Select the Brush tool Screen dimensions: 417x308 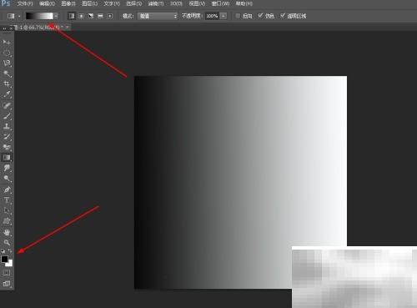pyautogui.click(x=7, y=116)
